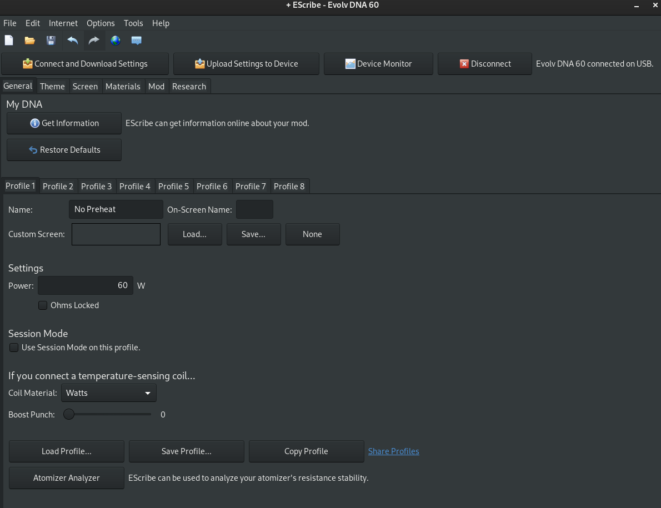Switch to the Materials tab

(123, 87)
